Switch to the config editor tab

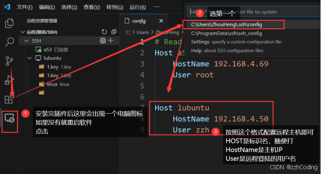(143, 21)
